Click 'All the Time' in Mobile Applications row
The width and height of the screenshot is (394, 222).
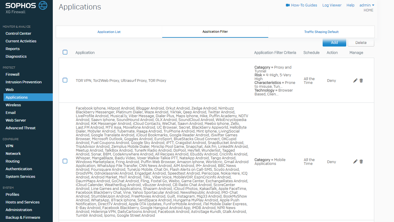coord(309,162)
